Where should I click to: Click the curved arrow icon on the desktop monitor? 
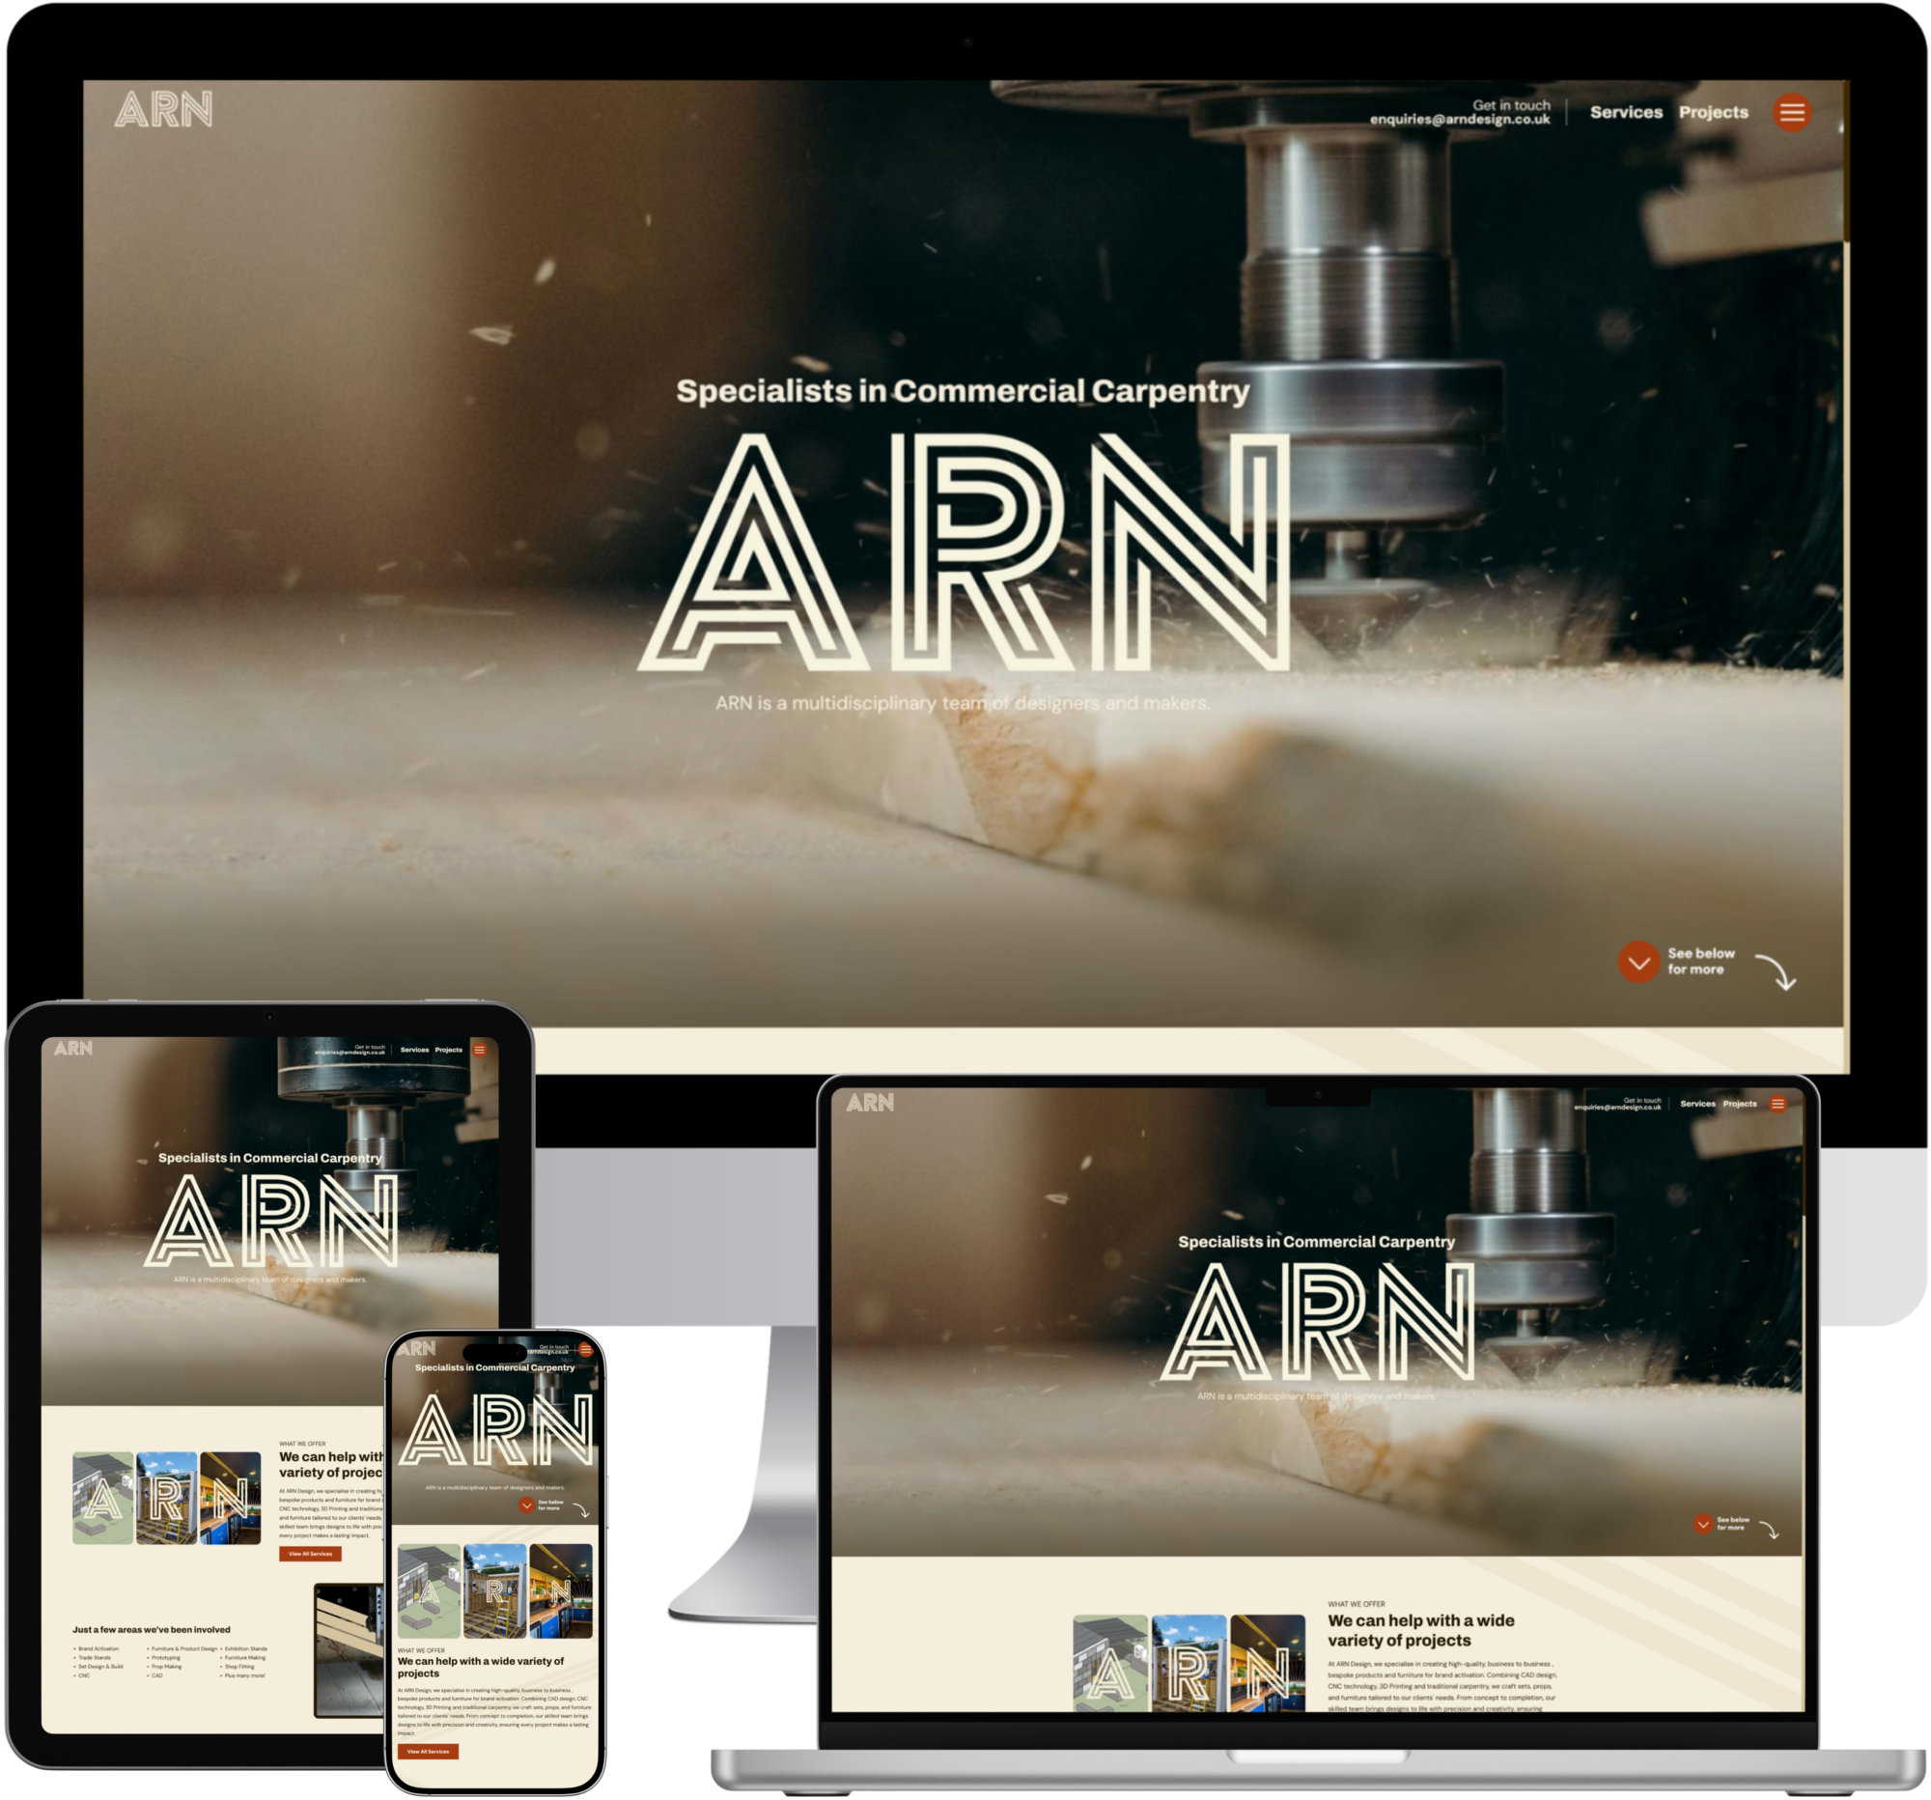(1777, 971)
